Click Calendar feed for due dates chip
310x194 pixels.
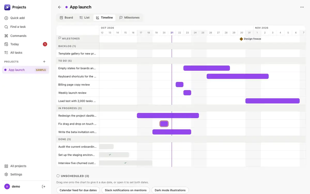pyautogui.click(x=78, y=190)
